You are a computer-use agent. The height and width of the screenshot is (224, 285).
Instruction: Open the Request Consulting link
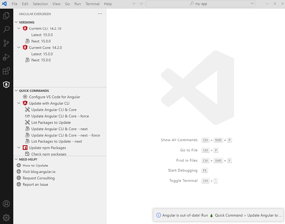(x=39, y=178)
